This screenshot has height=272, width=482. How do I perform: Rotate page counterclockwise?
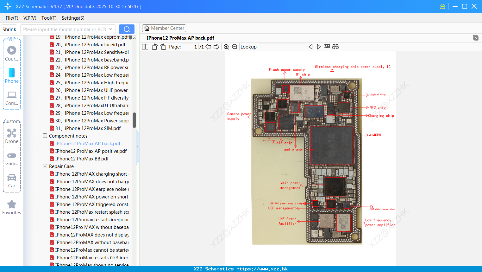154,47
